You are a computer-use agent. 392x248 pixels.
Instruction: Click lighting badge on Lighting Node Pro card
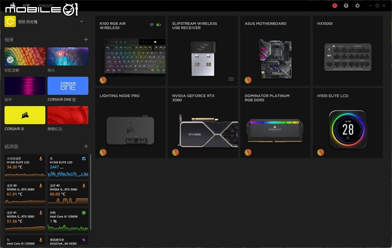coord(103,152)
